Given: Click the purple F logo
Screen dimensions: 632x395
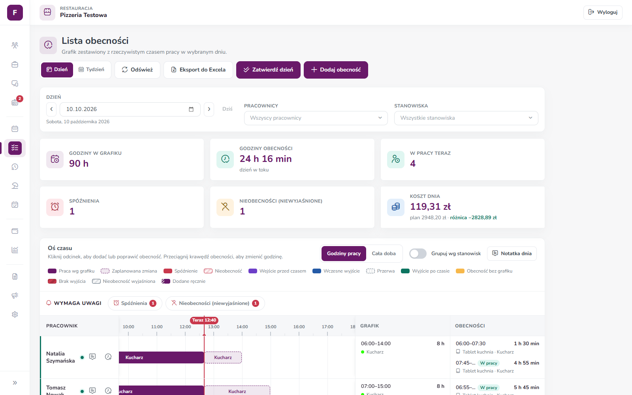Looking at the screenshot, I should (15, 13).
